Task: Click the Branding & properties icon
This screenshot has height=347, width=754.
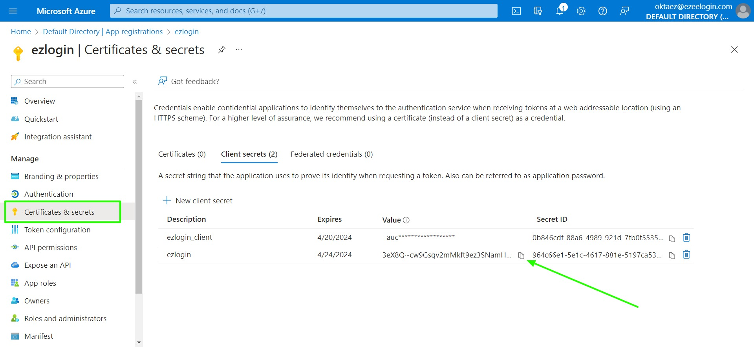Action: [x=15, y=176]
